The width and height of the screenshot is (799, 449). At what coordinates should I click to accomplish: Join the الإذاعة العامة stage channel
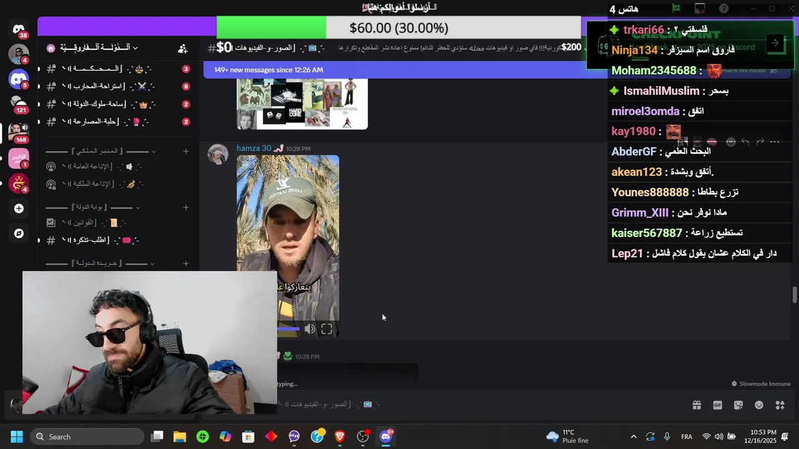click(x=117, y=167)
